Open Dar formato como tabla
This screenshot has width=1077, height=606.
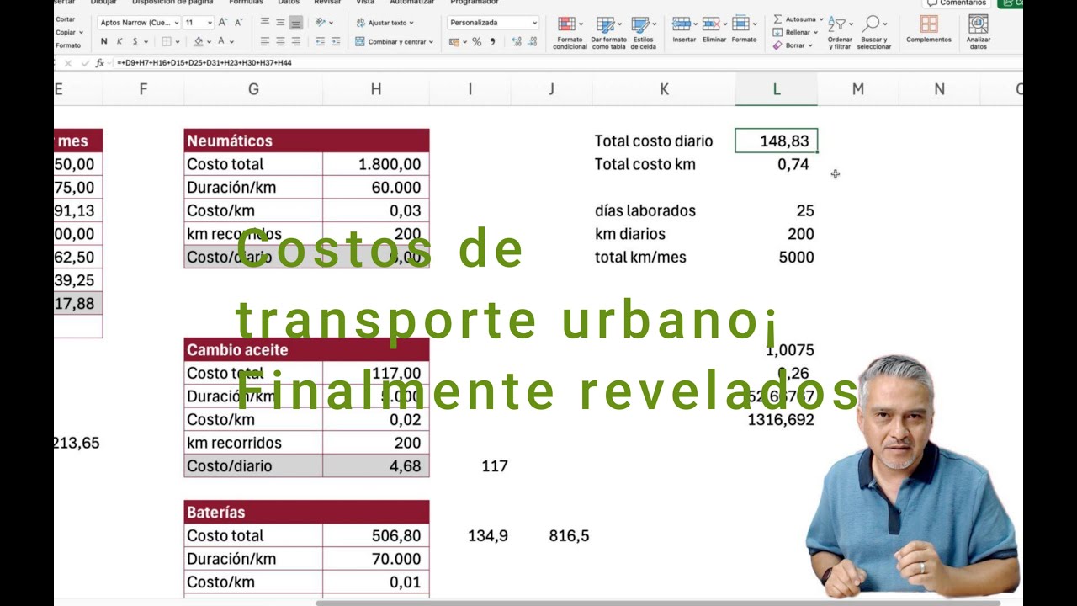coord(608,32)
